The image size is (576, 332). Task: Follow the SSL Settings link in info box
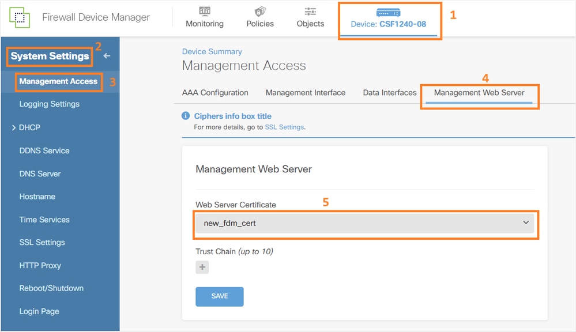pyautogui.click(x=284, y=127)
